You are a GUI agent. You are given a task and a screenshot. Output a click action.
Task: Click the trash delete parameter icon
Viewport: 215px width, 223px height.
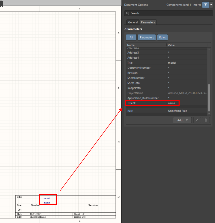coord(206,120)
